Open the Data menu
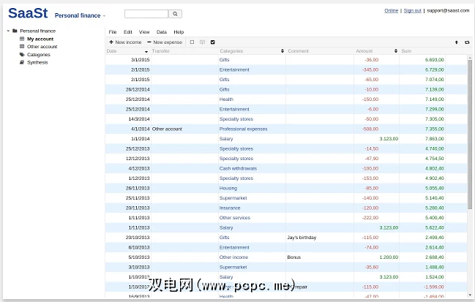The image size is (475, 302). (x=162, y=32)
